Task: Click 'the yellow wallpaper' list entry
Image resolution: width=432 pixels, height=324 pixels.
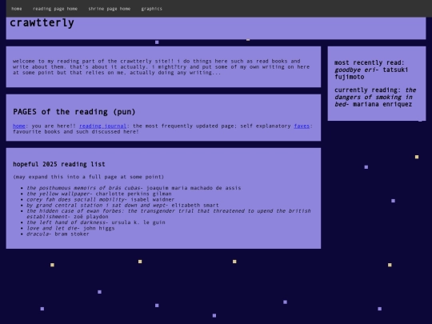Action: point(99,194)
